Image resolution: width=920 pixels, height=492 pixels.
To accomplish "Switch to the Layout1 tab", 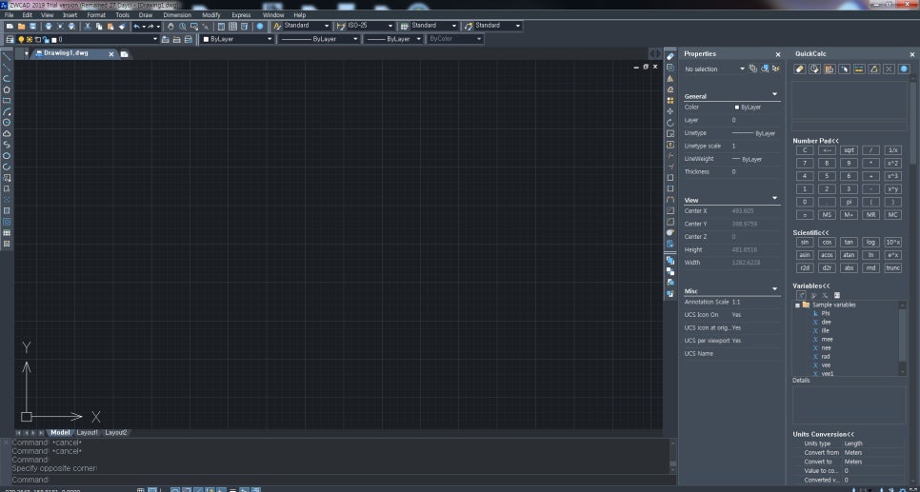I will click(88, 433).
